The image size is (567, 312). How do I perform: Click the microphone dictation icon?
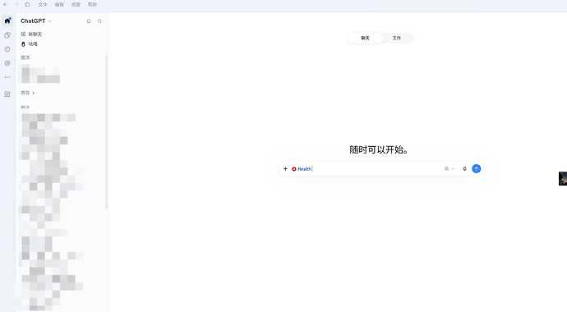(x=464, y=168)
